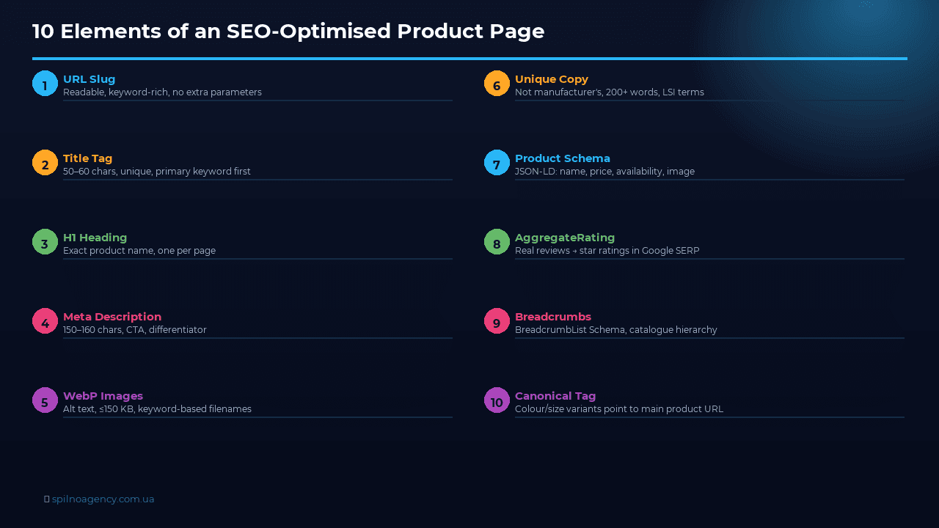Select the 'URL Slug' heading
Image resolution: width=939 pixels, height=528 pixels.
(x=89, y=79)
